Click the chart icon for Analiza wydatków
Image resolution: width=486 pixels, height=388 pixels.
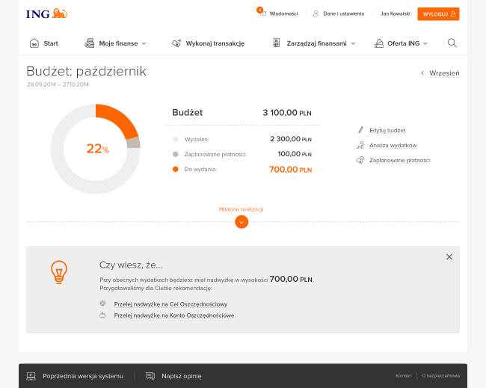point(360,145)
